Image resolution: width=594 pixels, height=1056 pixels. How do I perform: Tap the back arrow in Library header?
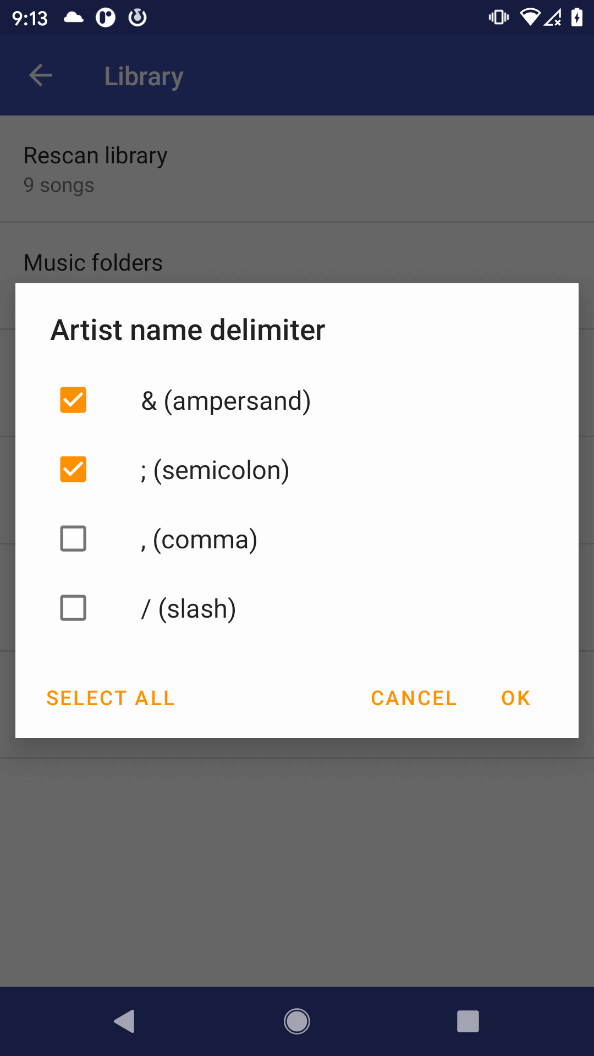coord(41,75)
